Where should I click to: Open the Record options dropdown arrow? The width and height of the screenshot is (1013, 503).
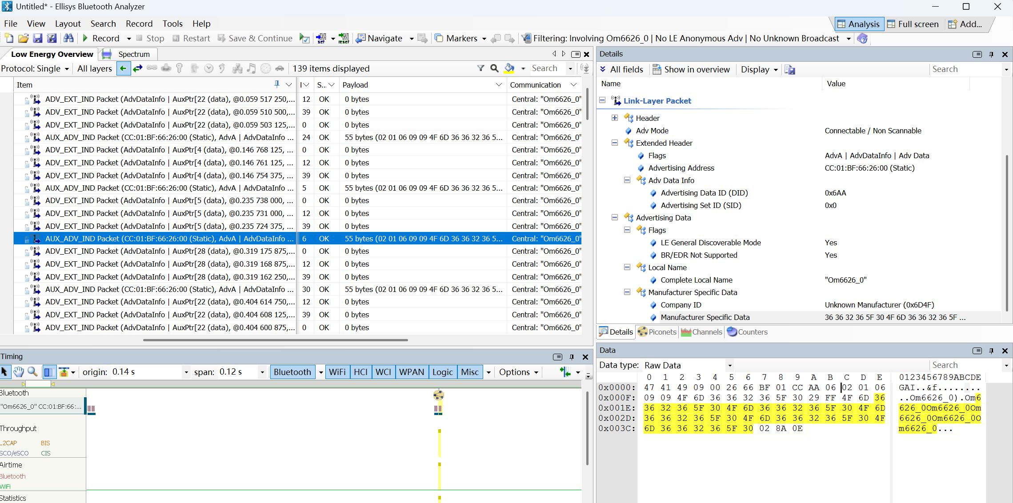pyautogui.click(x=129, y=39)
